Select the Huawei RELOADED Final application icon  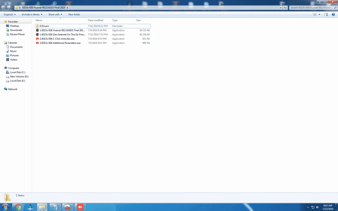click(37, 30)
